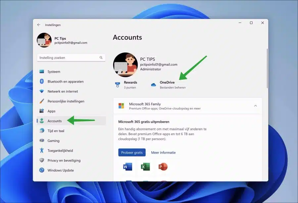Click the Accounts person icon
This screenshot has height=203, width=298.
(x=42, y=121)
